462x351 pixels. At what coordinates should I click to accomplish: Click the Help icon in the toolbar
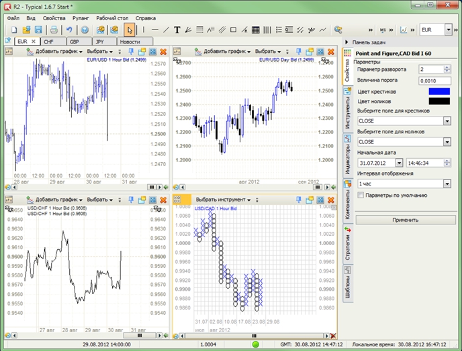(x=85, y=30)
